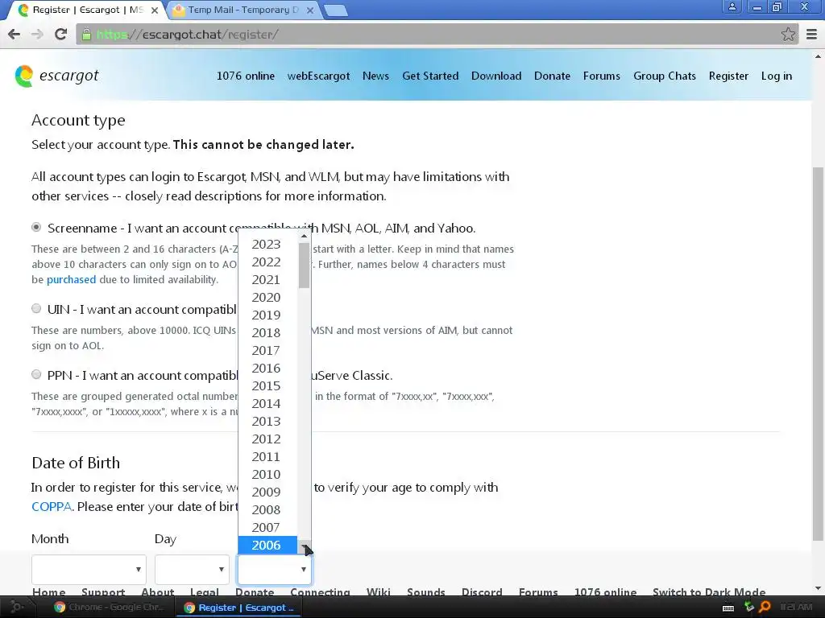Screen dimensions: 825x618
Task: Bookmark page with the star icon
Action: click(x=788, y=35)
